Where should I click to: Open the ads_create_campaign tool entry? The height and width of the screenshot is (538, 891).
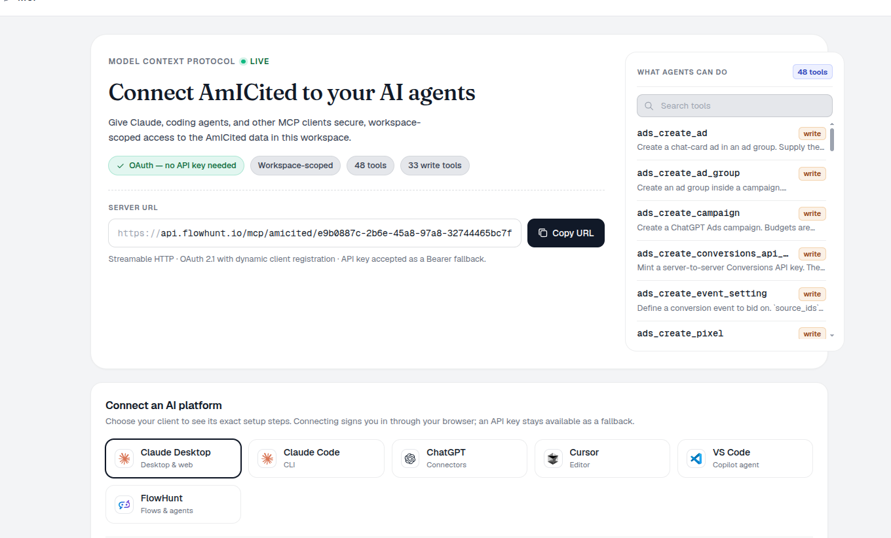pos(731,221)
